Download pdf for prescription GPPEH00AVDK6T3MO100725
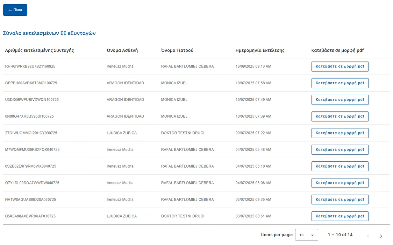Viewport: 393px width, 245px height. [340, 83]
